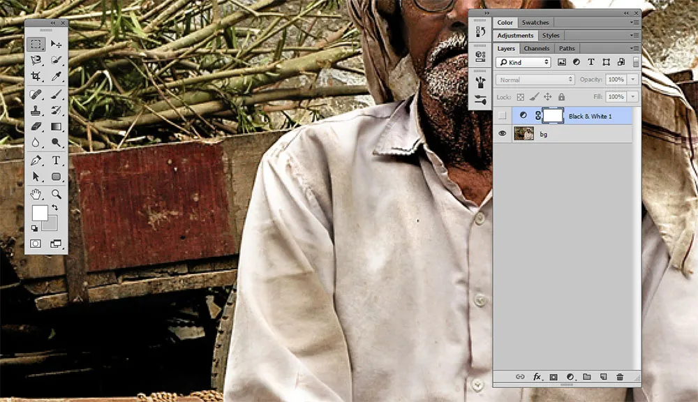Pick the Pen tool
Image resolution: width=698 pixels, height=402 pixels.
point(36,160)
